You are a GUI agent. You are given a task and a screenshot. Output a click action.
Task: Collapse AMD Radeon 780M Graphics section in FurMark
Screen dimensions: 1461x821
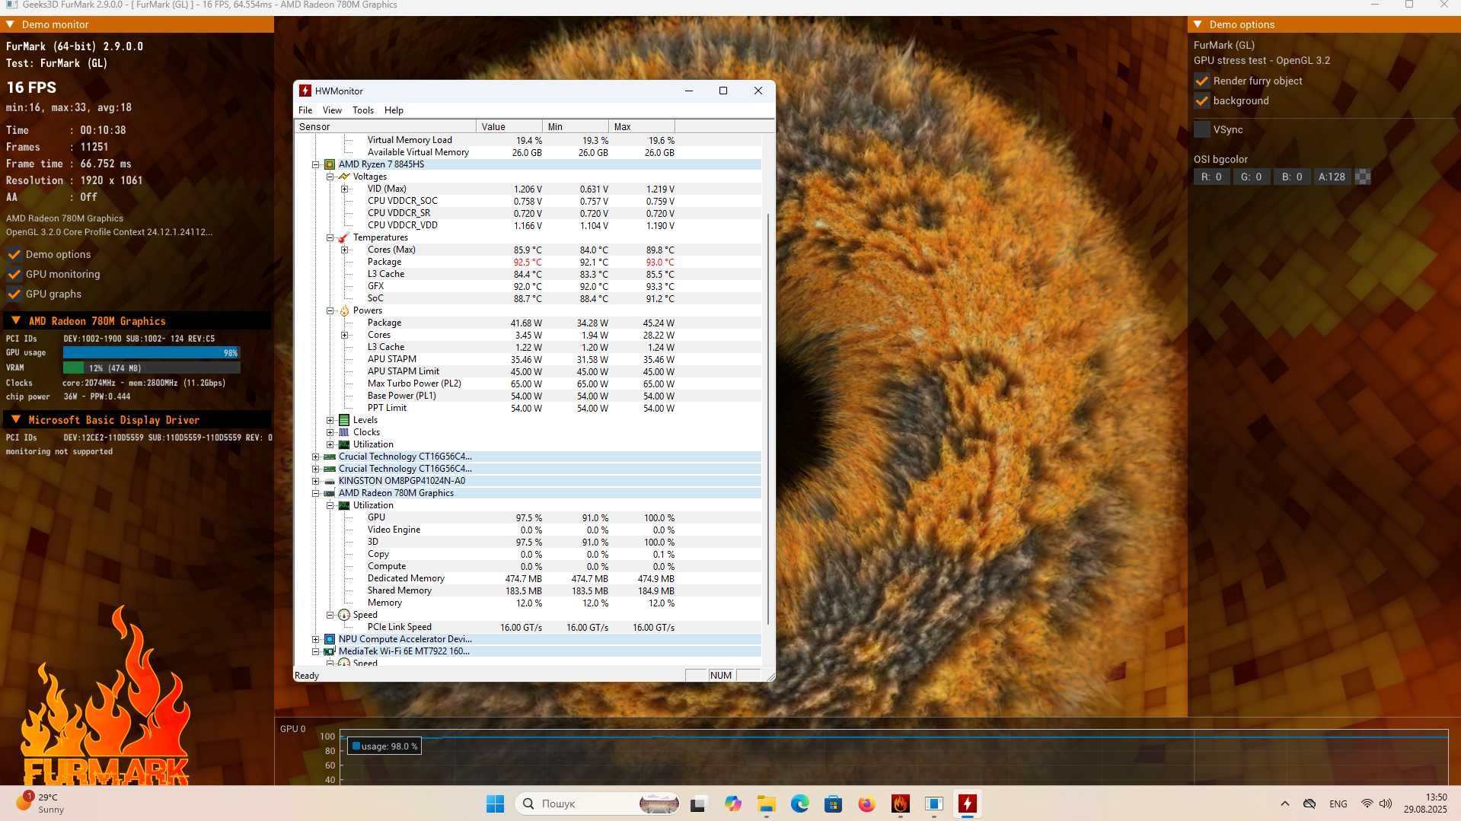click(15, 321)
